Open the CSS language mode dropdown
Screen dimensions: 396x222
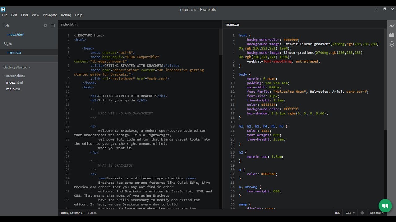350,213
